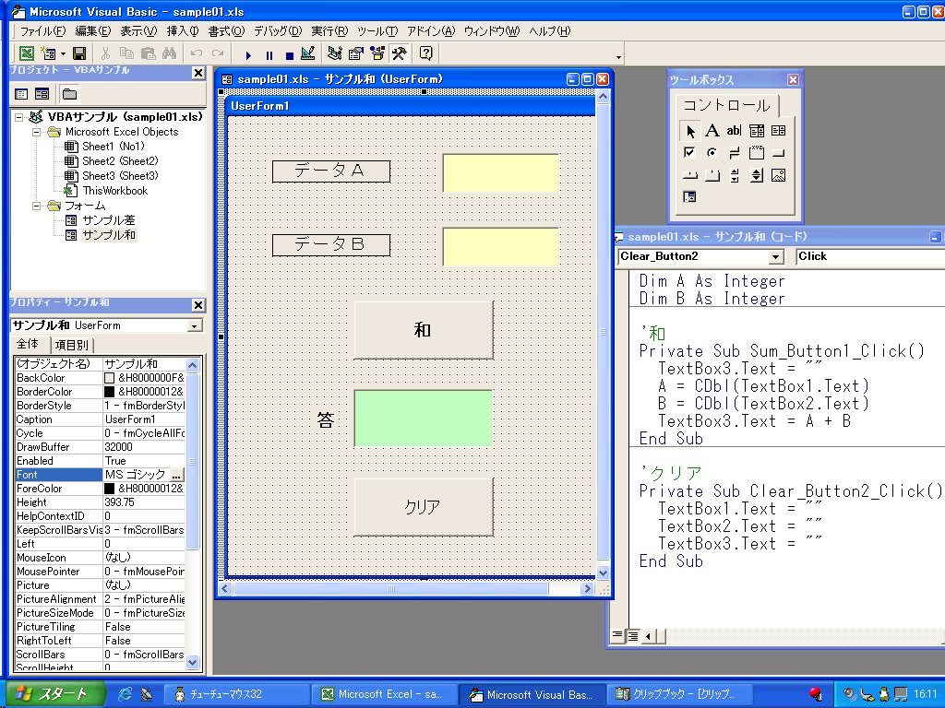Open the Clear_Button2 object dropdown
Screen dimensions: 945x708
pyautogui.click(x=775, y=256)
